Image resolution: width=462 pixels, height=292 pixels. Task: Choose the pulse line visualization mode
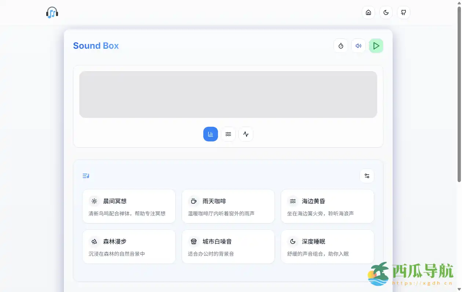245,134
